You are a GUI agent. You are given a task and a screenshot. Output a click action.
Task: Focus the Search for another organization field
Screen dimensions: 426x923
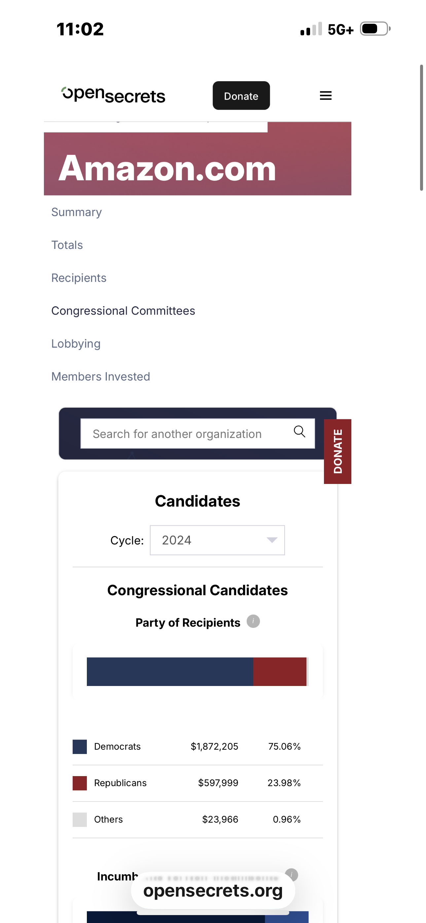[187, 434]
